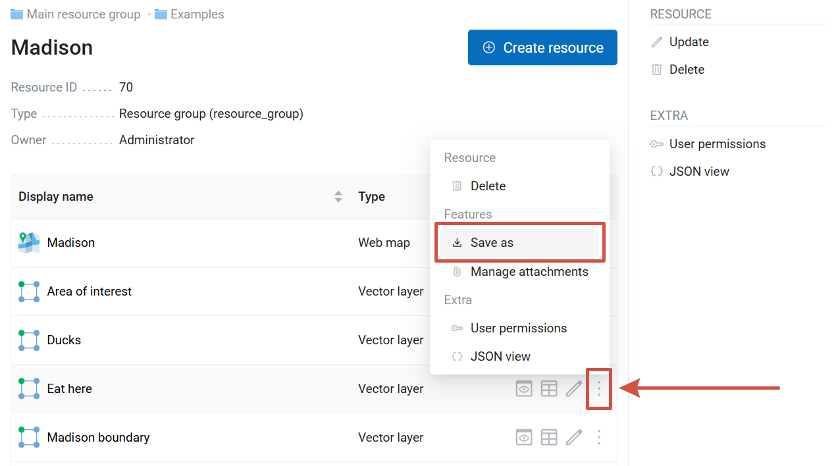Screen dimensions: 836x466
Task: Select Delete in the popup menu
Action: tap(487, 186)
